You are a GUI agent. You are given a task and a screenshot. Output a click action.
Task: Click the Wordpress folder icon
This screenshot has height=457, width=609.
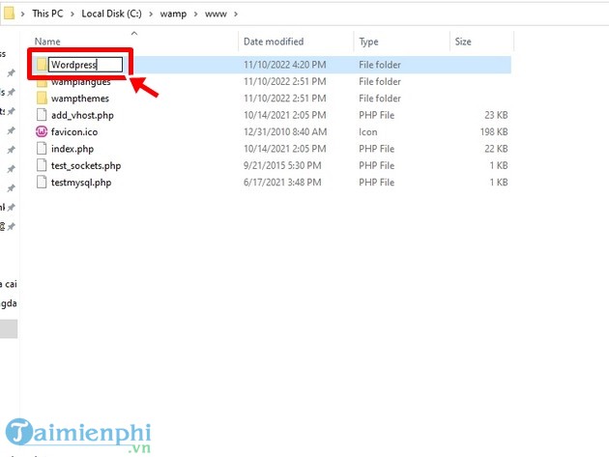tap(42, 65)
